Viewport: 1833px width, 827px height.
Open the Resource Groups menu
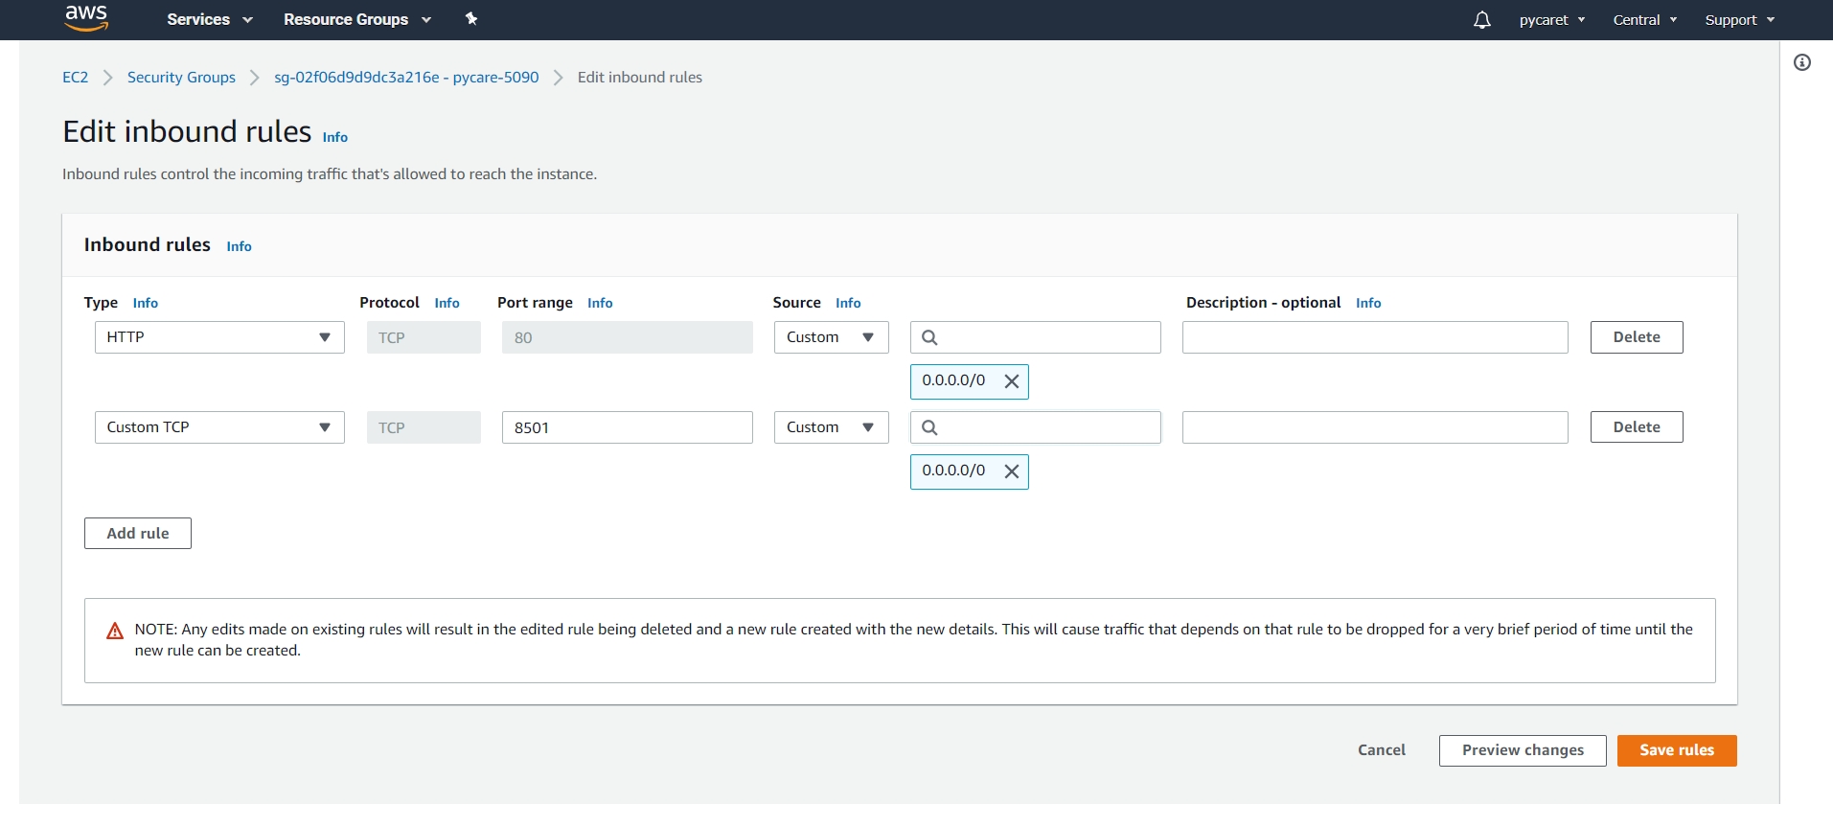click(356, 19)
